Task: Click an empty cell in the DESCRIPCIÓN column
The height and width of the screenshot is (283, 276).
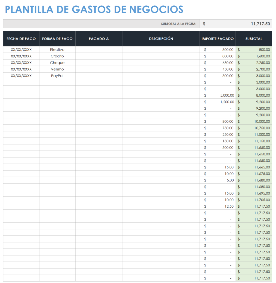Action: pyautogui.click(x=161, y=109)
